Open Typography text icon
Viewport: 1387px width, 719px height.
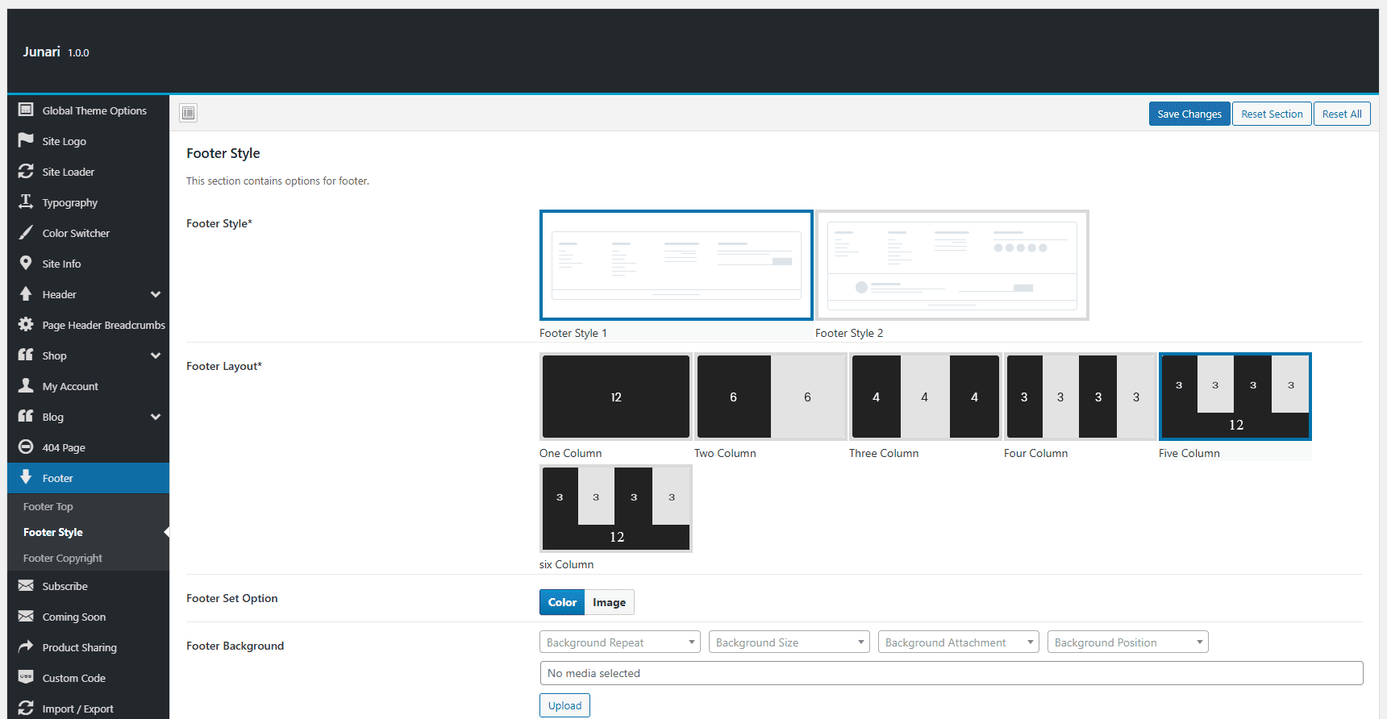click(26, 202)
